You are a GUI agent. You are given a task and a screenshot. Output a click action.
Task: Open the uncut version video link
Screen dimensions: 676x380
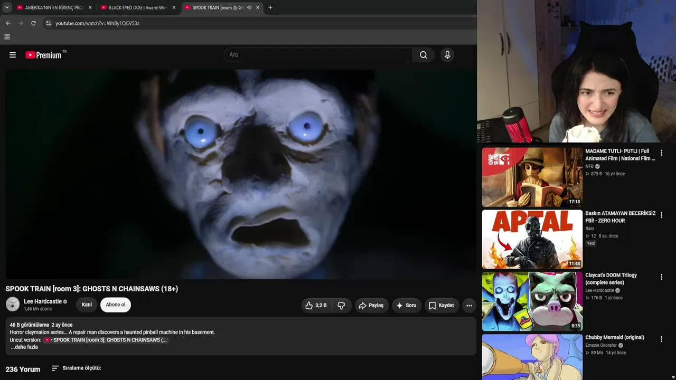coord(106,340)
